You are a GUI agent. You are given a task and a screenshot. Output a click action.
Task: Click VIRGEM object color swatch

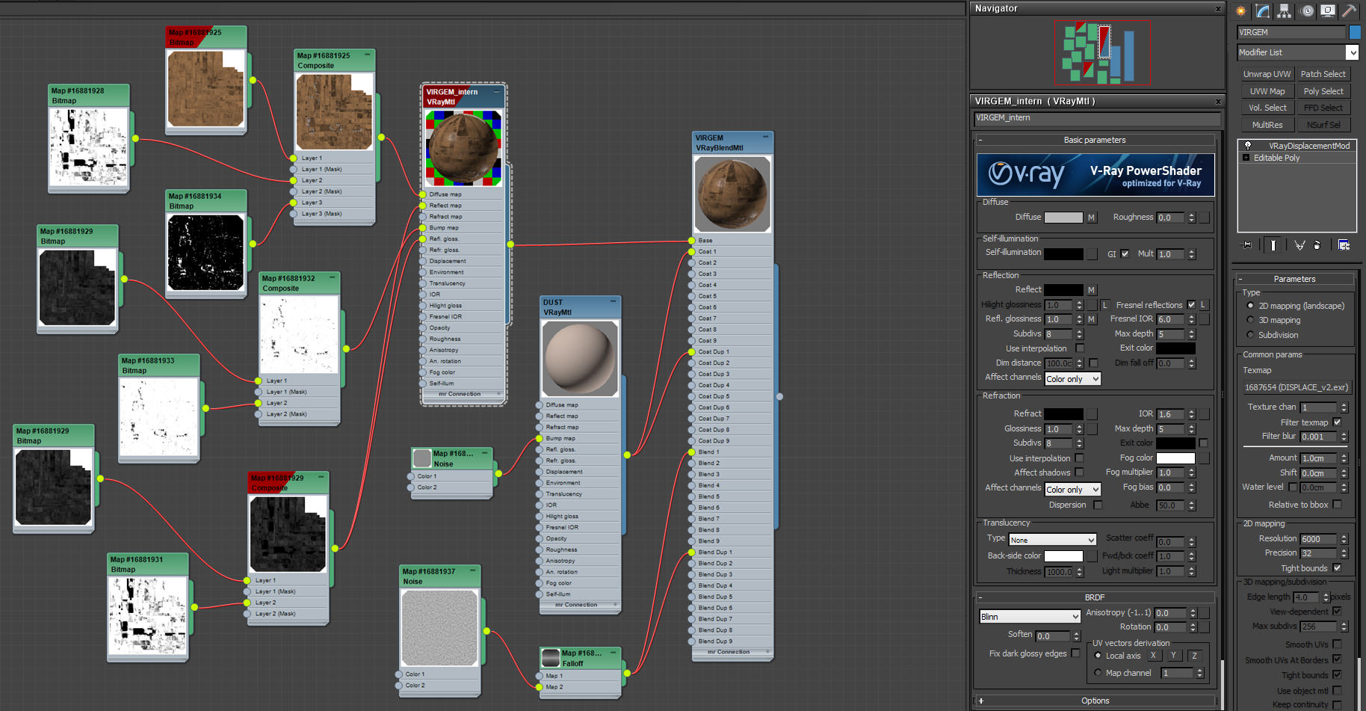1354,32
